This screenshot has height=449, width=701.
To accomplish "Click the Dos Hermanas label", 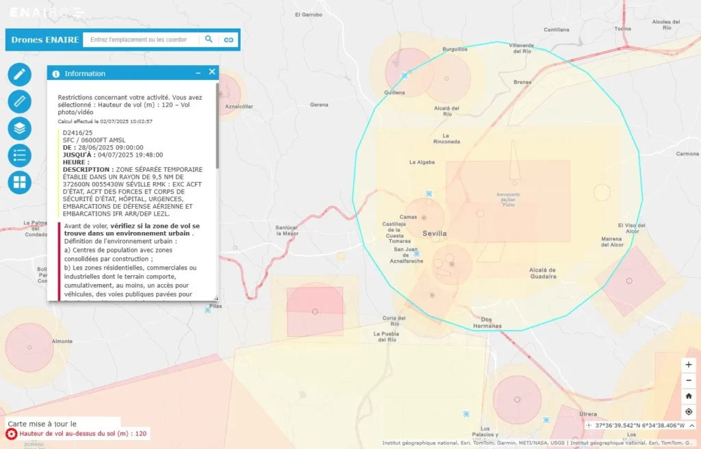I will point(487,323).
